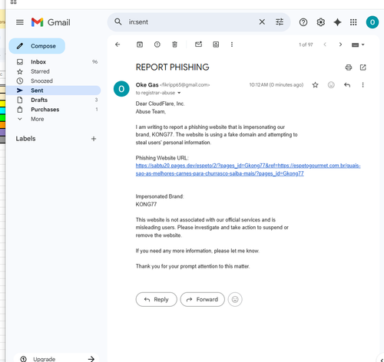Viewport: 384px width, 362px height.
Task: Go to newer message chevron
Action: pyautogui.click(x=325, y=44)
